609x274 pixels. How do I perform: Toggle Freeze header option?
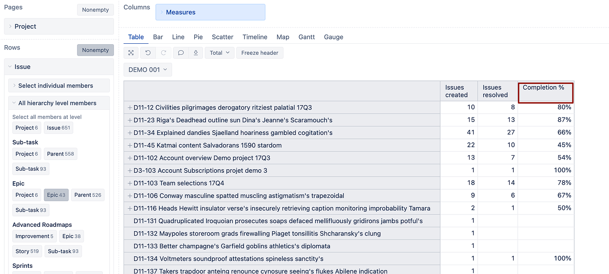(259, 53)
